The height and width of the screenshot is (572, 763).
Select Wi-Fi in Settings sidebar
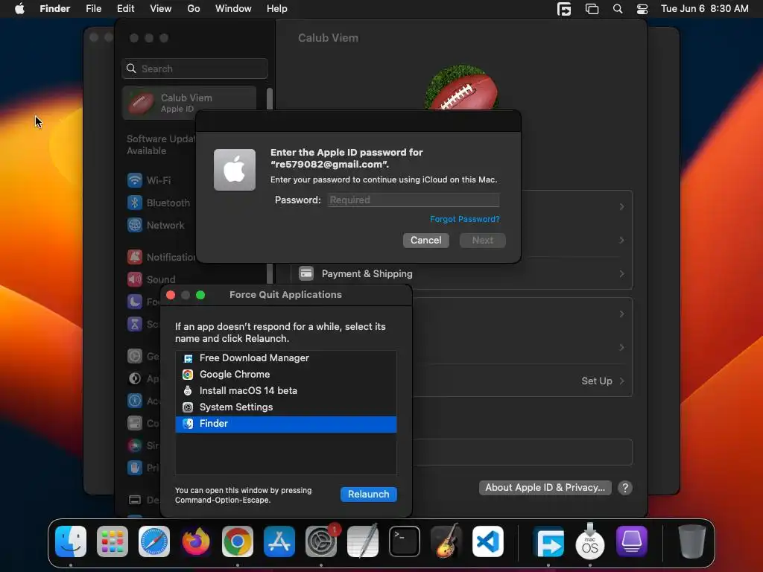click(158, 180)
